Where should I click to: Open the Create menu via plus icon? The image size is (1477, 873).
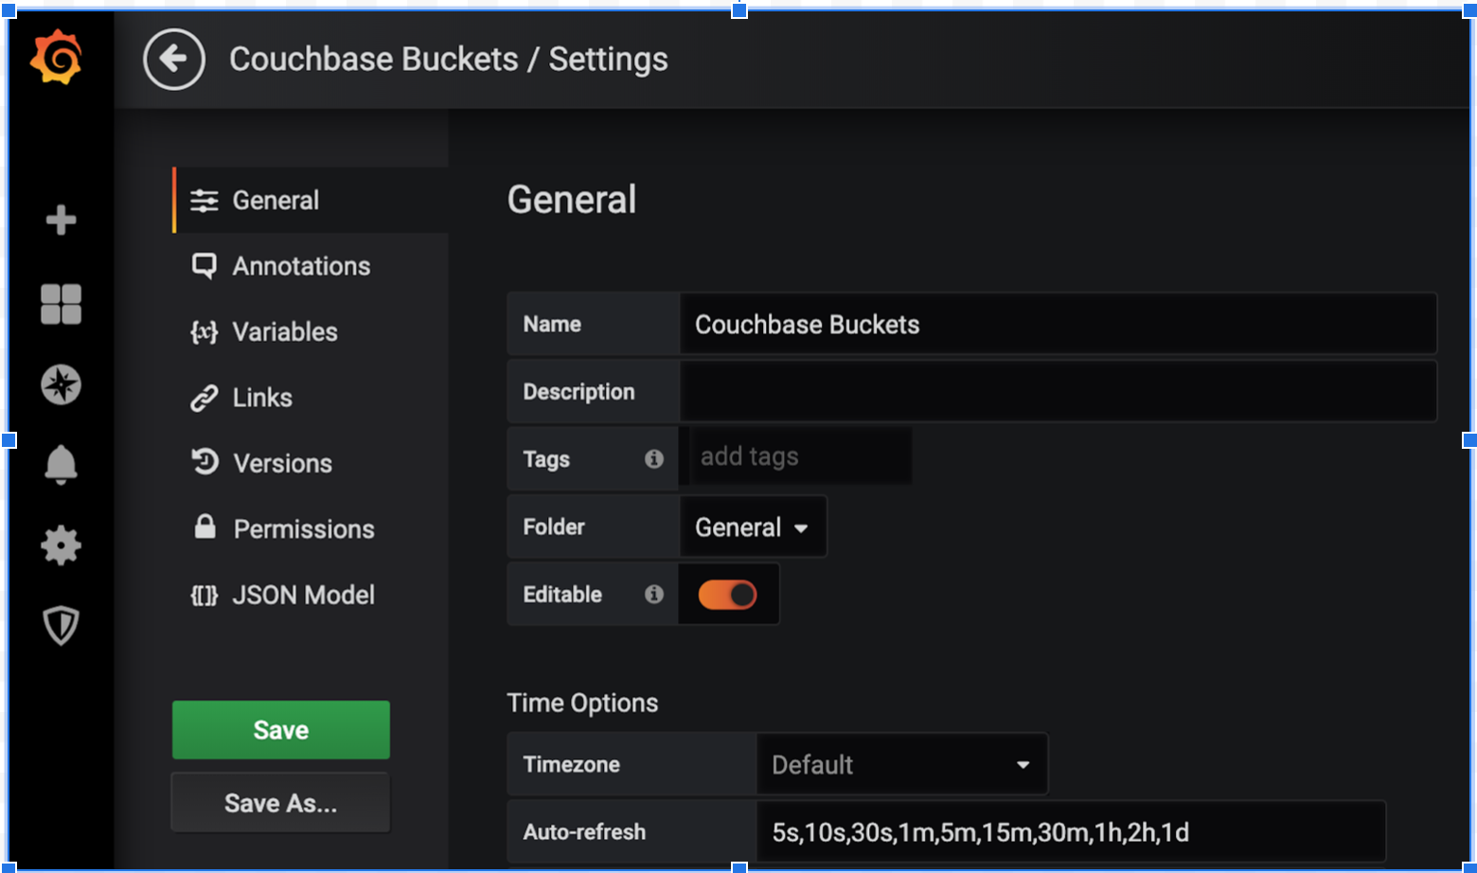[x=61, y=221]
